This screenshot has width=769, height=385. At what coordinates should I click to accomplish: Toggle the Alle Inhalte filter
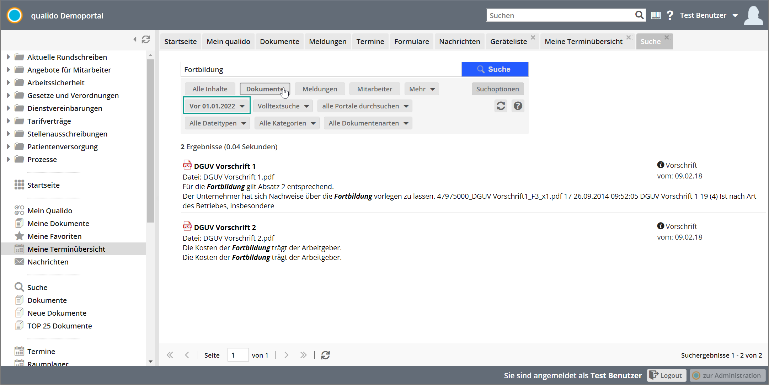[x=210, y=89]
